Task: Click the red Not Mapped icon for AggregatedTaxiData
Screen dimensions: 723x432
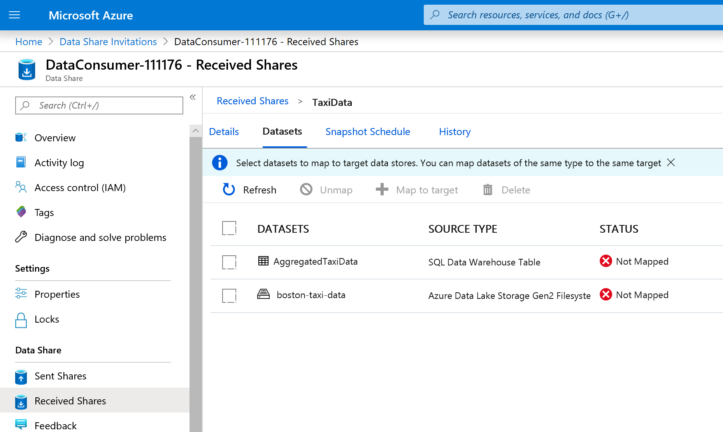Action: (x=606, y=261)
